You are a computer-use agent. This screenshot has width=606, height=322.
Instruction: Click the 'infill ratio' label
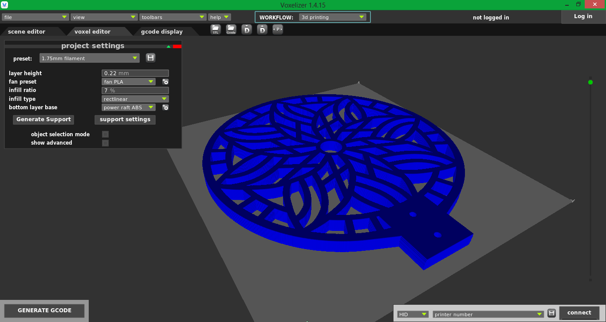click(23, 90)
